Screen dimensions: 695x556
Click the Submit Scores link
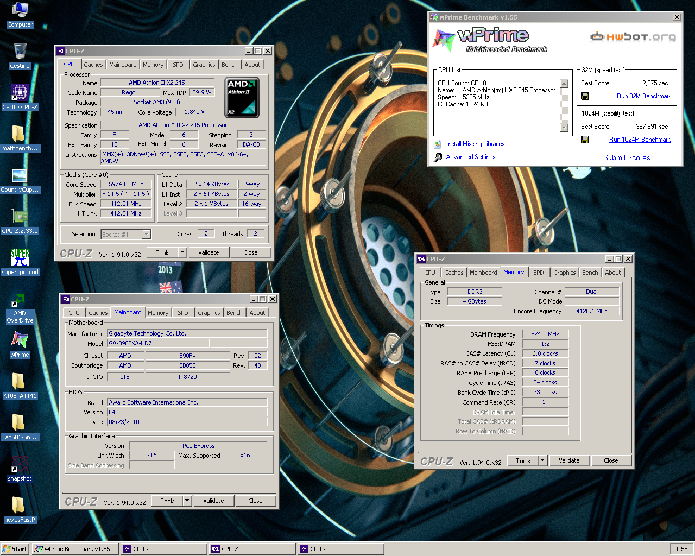point(627,157)
